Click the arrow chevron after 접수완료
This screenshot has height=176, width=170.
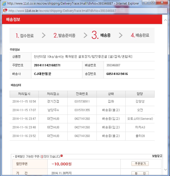coord(44,35)
